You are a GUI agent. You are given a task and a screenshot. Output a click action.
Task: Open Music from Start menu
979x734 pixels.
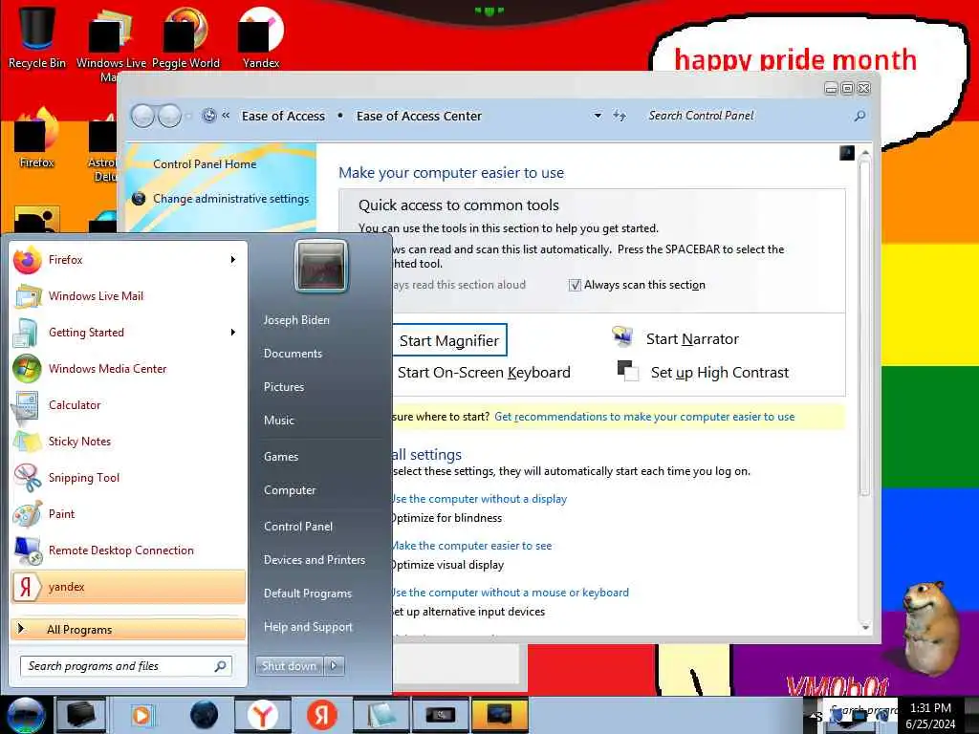pyautogui.click(x=278, y=421)
